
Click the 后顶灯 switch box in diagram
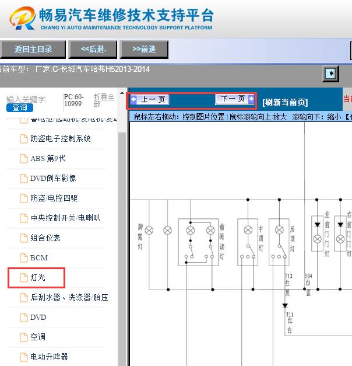(x=279, y=242)
